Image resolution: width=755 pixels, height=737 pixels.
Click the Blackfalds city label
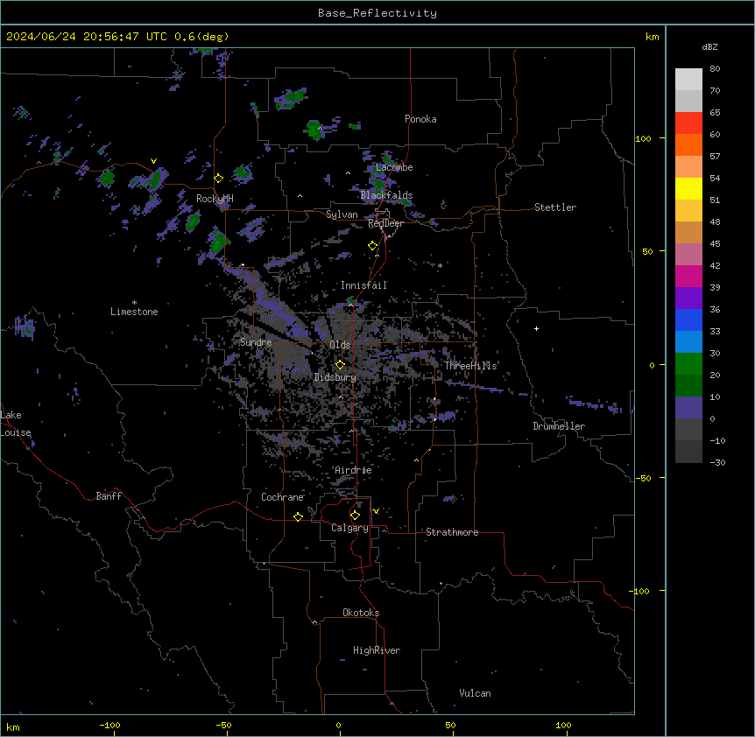(x=386, y=195)
